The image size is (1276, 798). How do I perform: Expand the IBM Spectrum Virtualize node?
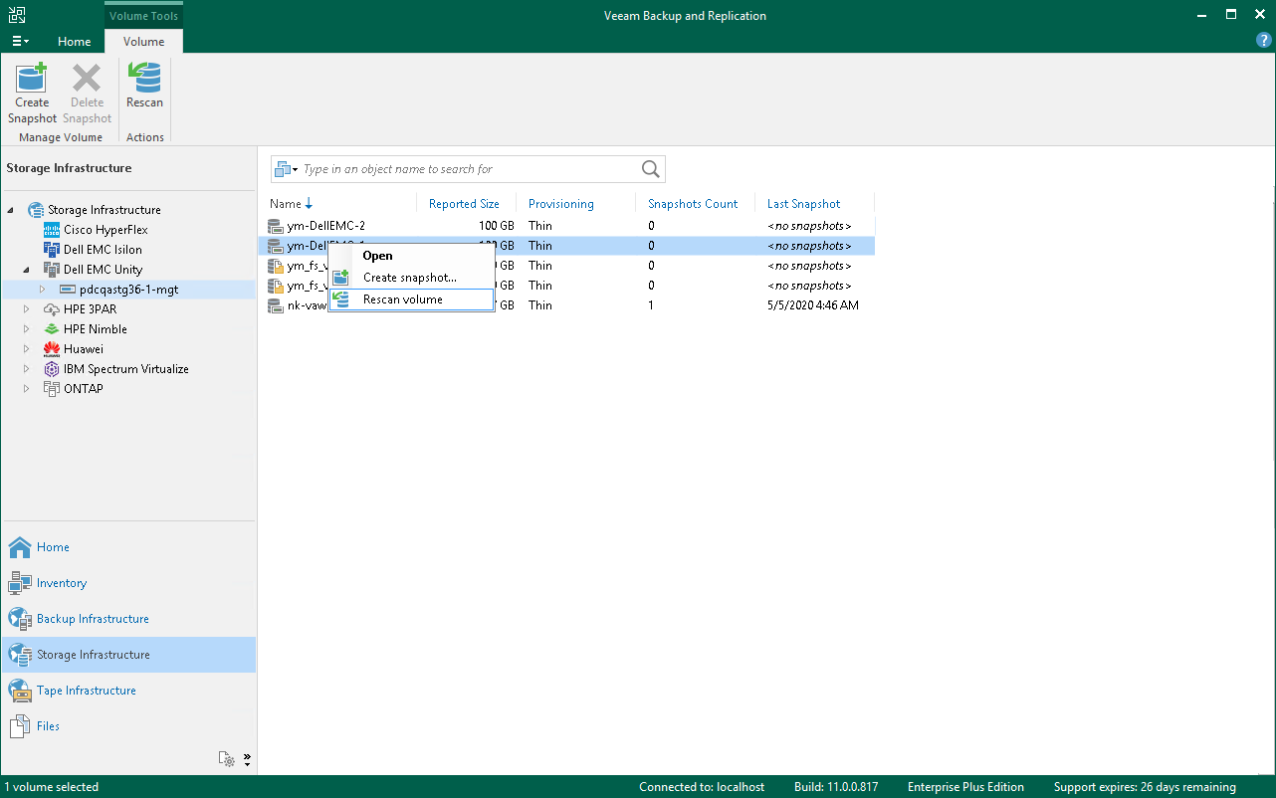(27, 369)
